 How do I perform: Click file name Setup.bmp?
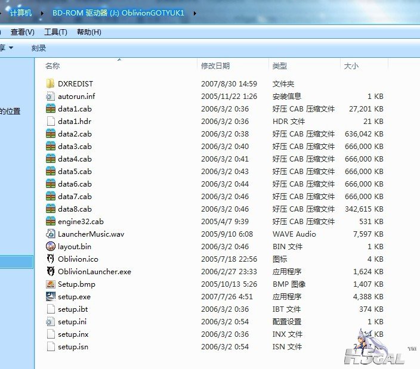coord(76,284)
